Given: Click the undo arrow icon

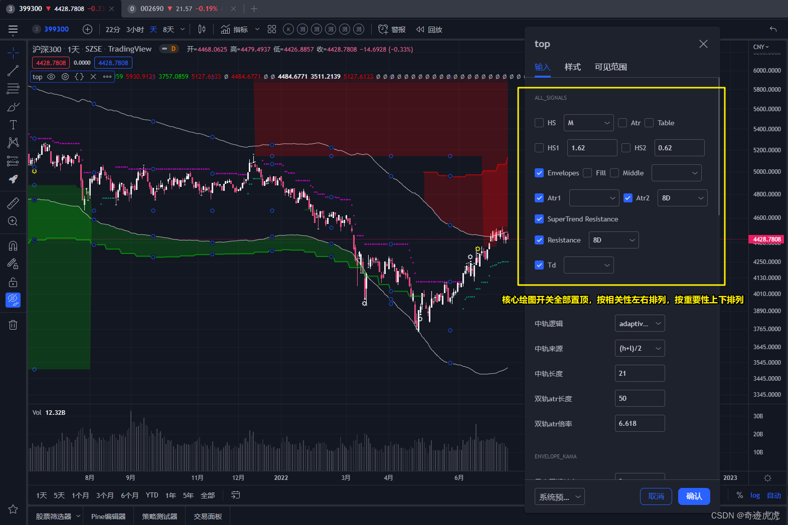Looking at the screenshot, I should point(773,29).
